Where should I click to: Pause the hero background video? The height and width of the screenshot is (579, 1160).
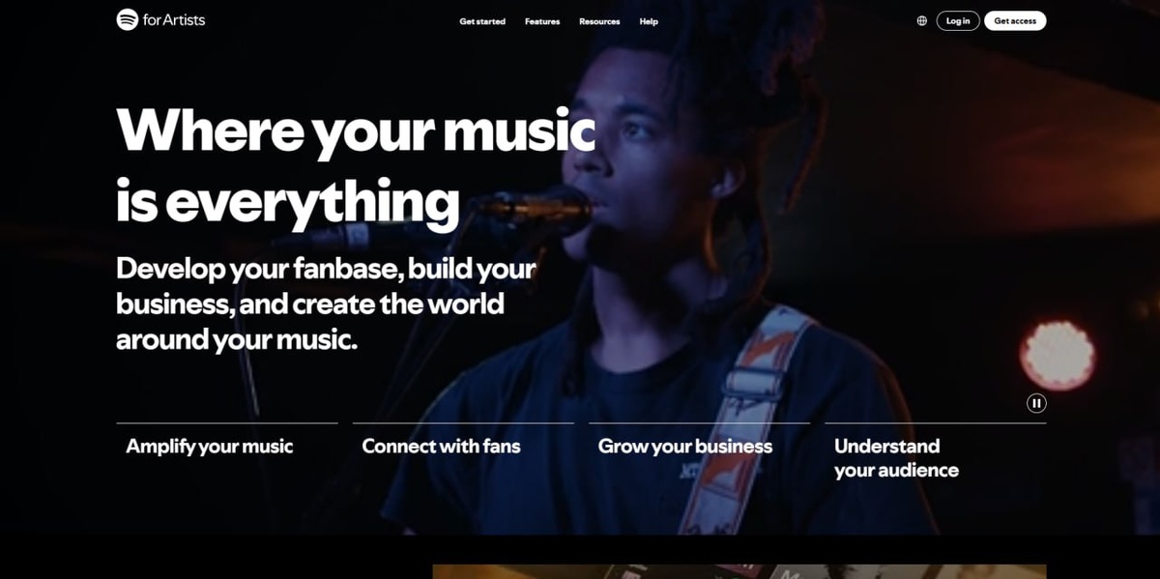click(x=1036, y=403)
